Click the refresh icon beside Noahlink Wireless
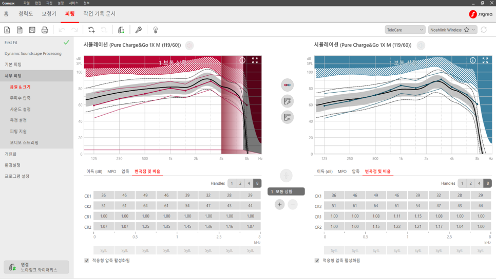496x279 pixels. [x=484, y=30]
